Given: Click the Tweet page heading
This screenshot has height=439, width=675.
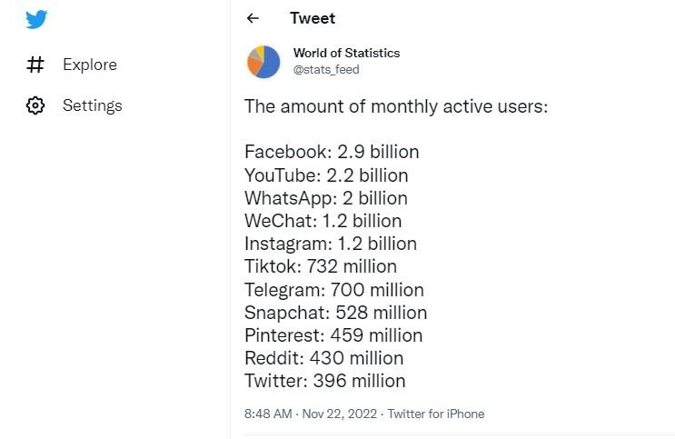Looking at the screenshot, I should (313, 18).
